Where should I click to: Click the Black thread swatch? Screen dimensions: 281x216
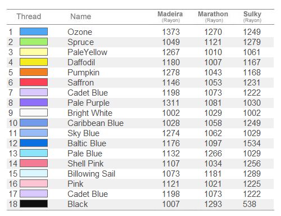[x=34, y=204]
